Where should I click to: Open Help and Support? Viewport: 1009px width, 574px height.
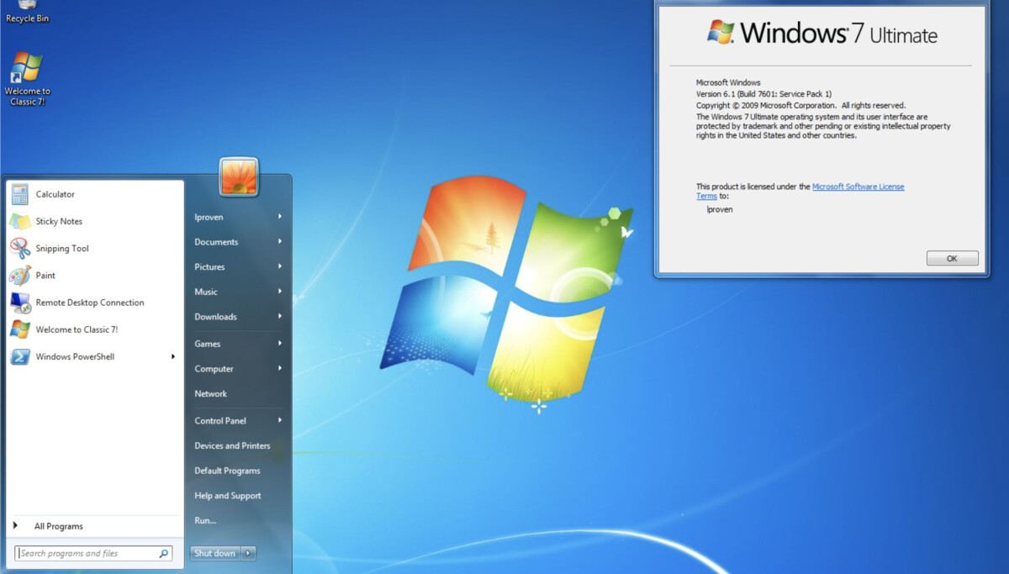[228, 496]
